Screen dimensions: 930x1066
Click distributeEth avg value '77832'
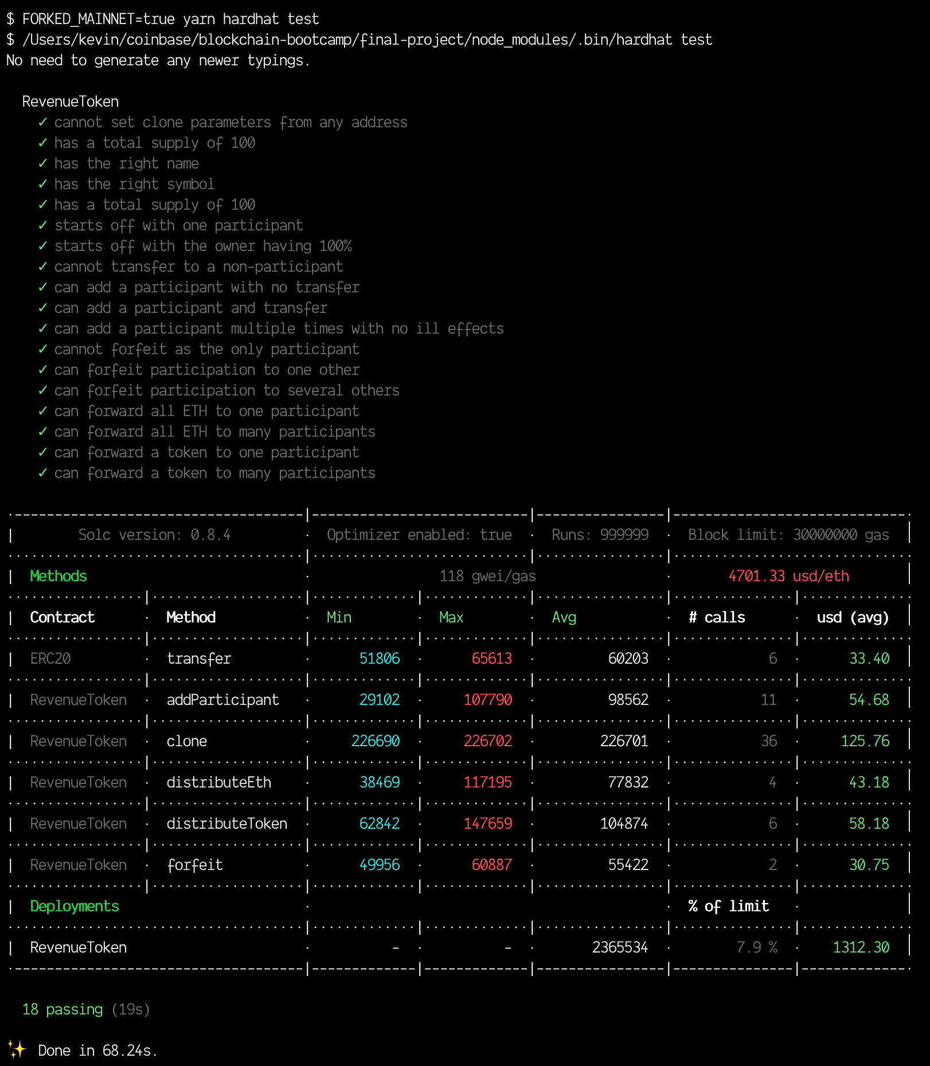click(x=628, y=782)
